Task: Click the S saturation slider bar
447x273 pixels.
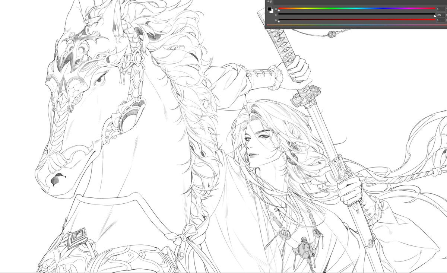Action: 357,14
